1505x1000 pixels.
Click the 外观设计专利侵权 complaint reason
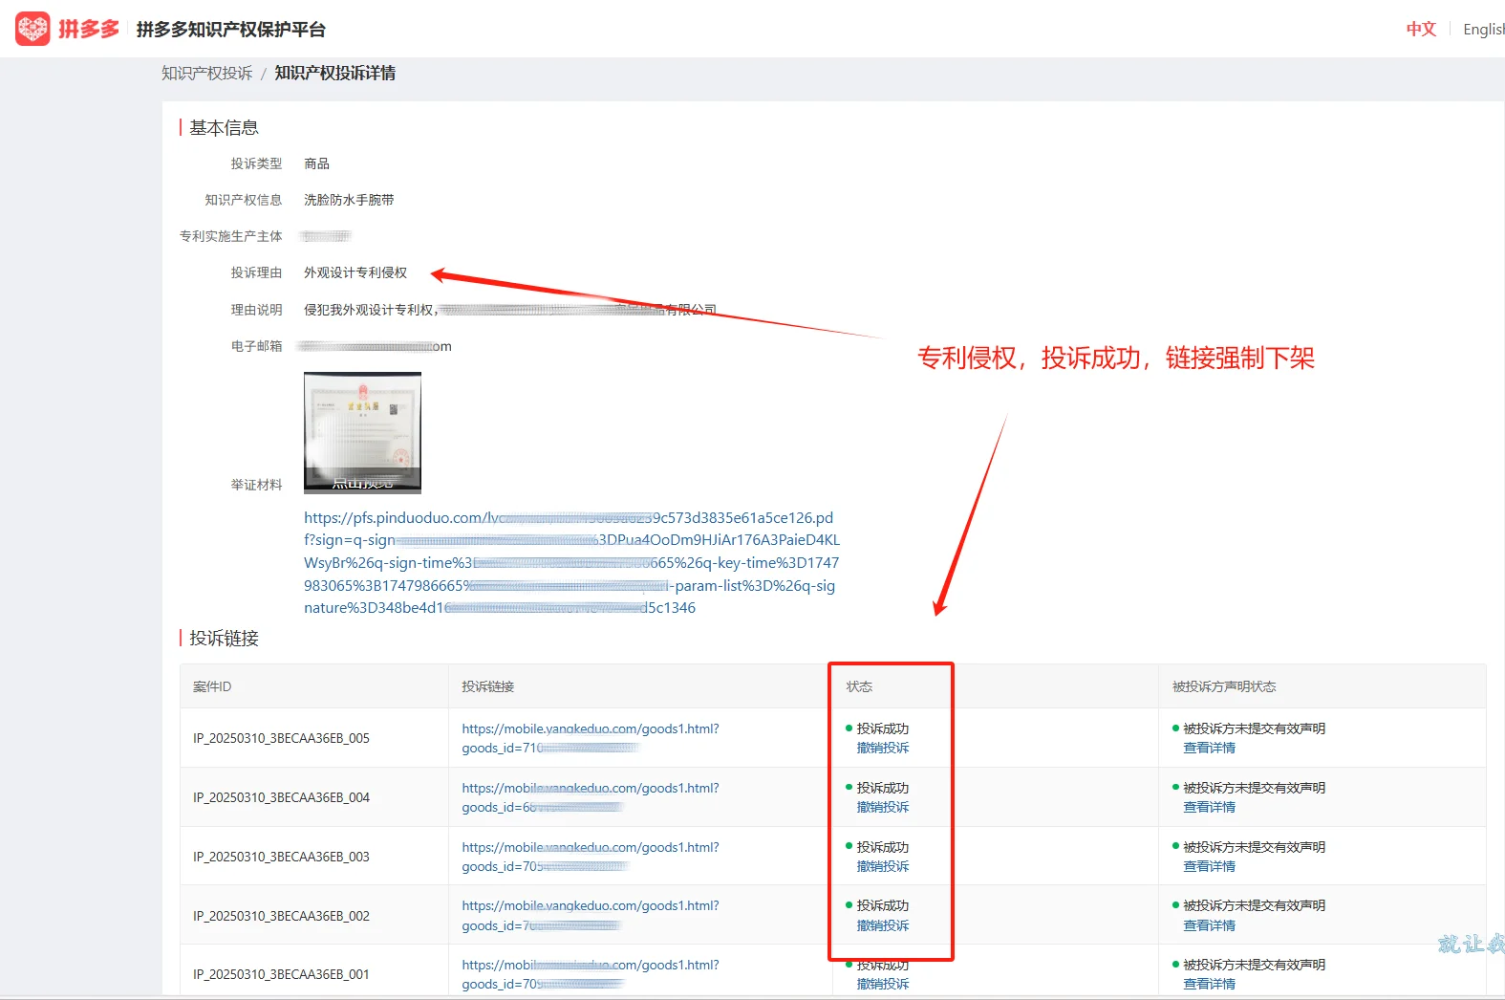tap(355, 272)
